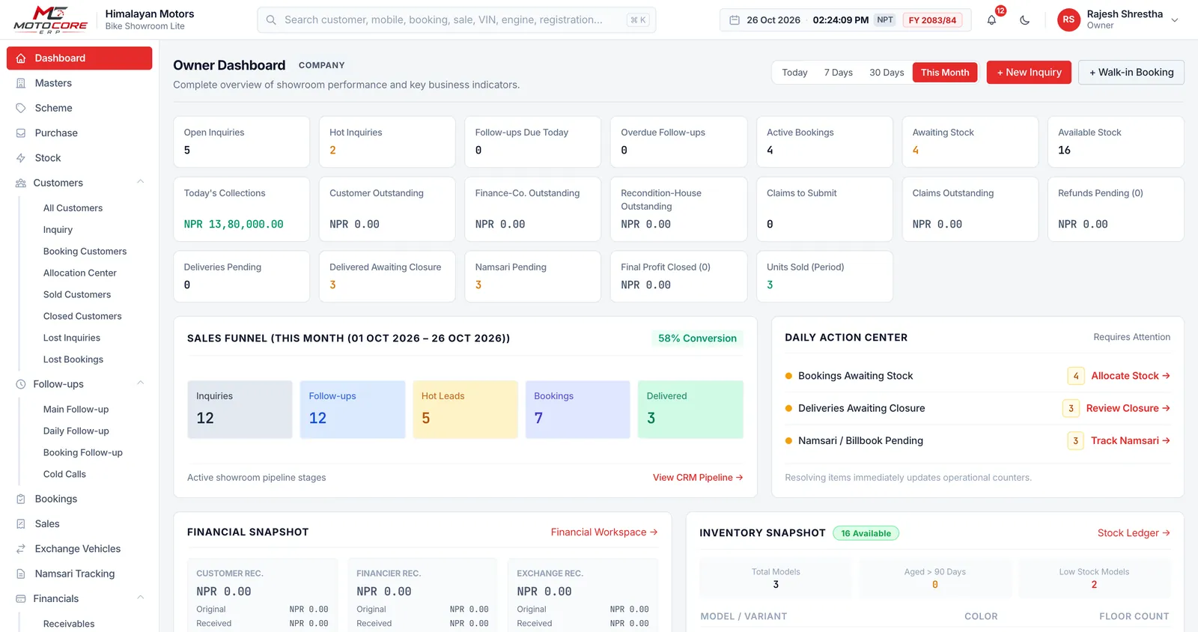Open Lost Inquiries in sidebar
Screen dimensions: 1198x632
tap(72, 338)
